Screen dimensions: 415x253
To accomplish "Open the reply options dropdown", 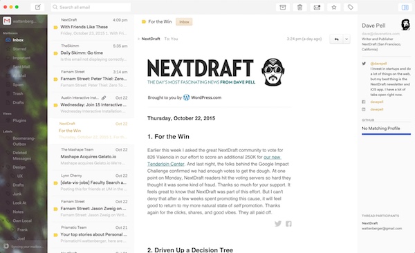I will (347, 39).
